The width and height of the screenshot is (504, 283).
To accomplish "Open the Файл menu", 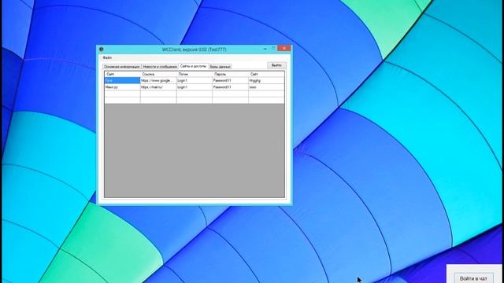I will click(107, 57).
